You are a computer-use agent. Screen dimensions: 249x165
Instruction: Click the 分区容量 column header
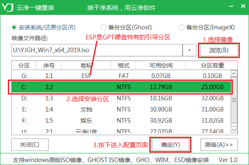(x=212, y=65)
